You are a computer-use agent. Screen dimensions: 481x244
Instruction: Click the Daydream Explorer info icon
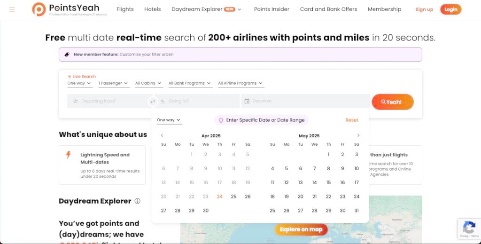138,201
